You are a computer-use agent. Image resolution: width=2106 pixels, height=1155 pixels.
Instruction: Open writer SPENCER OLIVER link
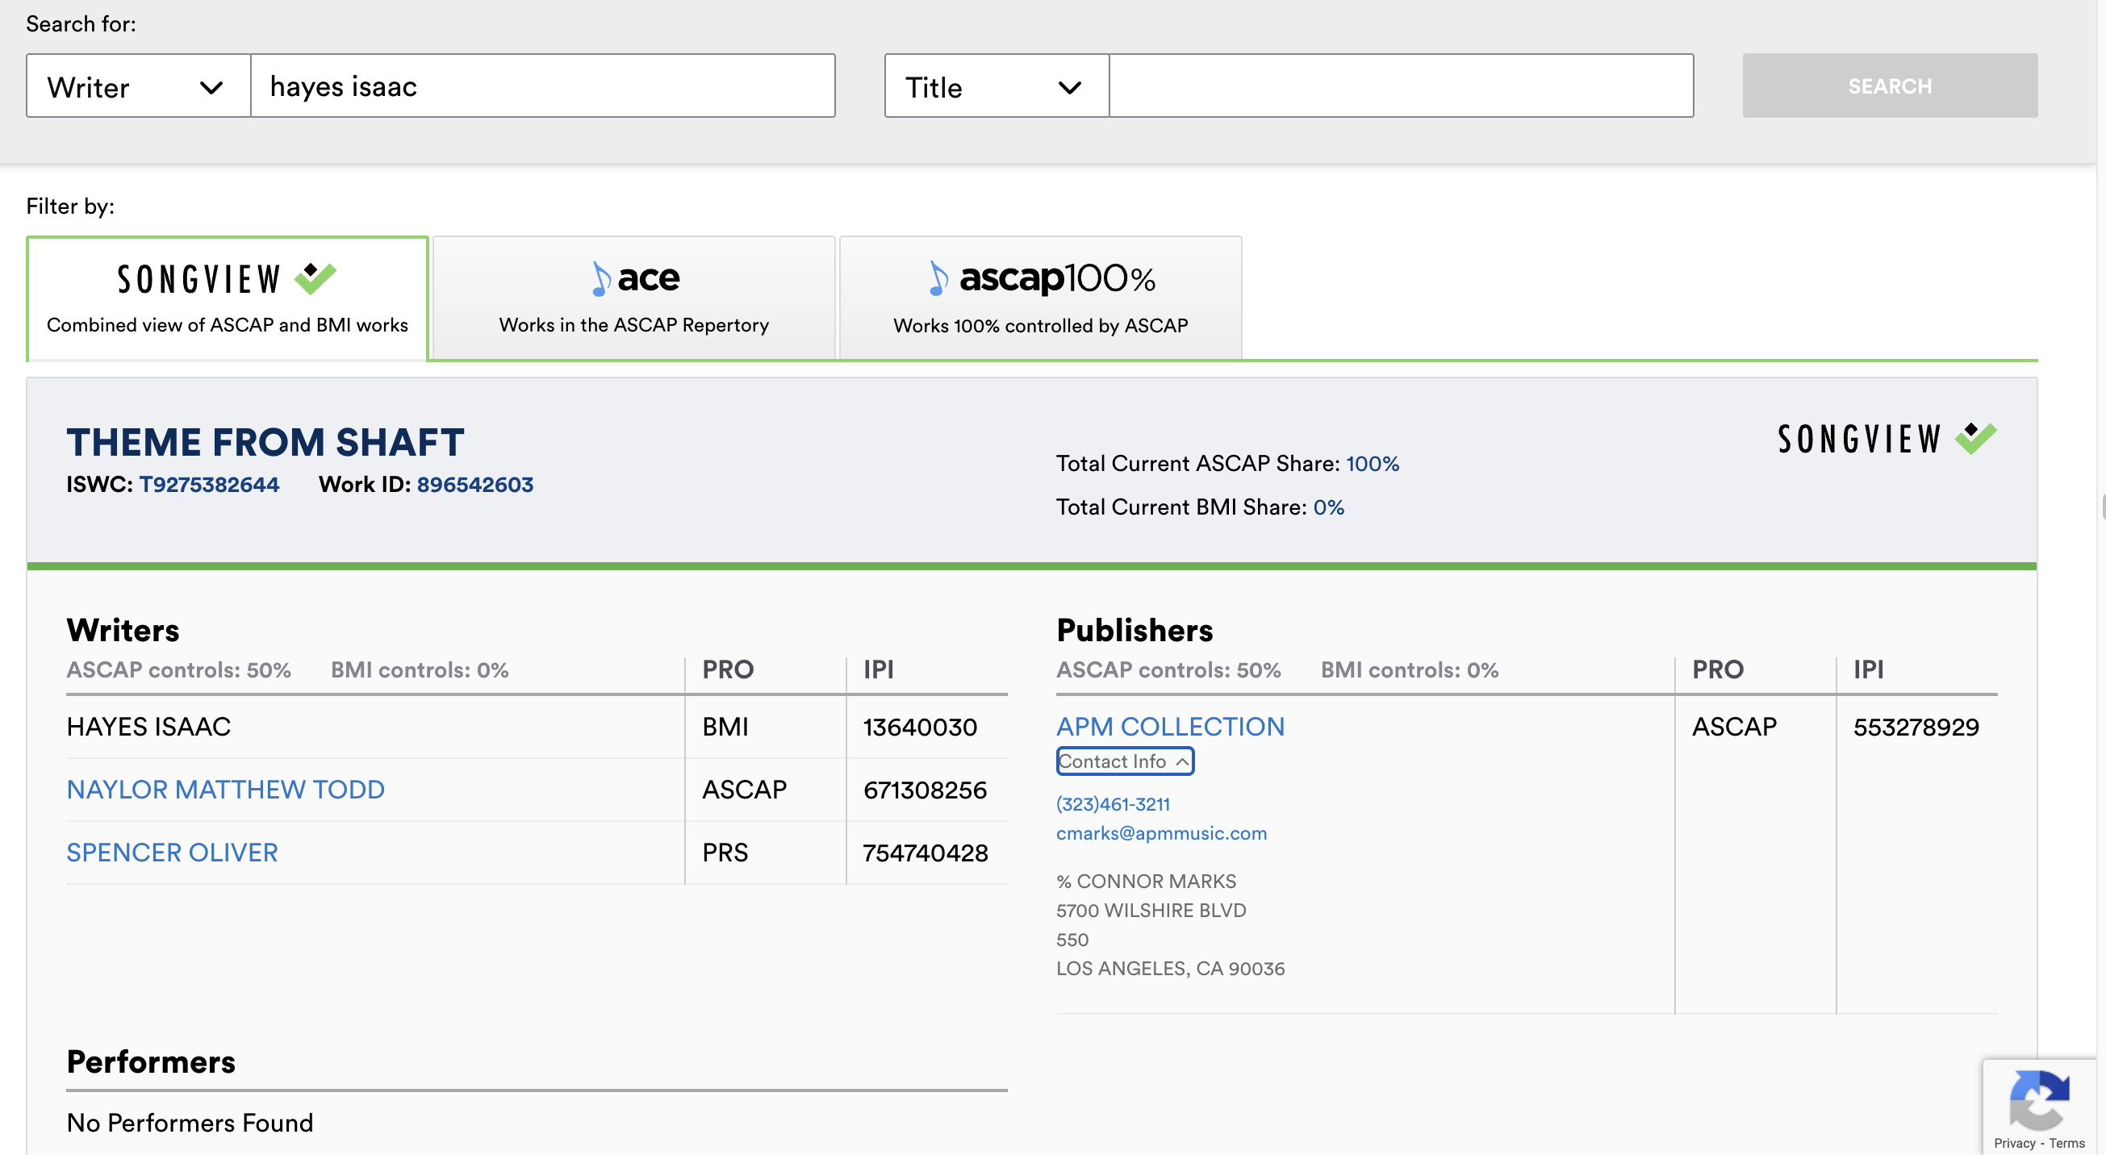tap(173, 853)
